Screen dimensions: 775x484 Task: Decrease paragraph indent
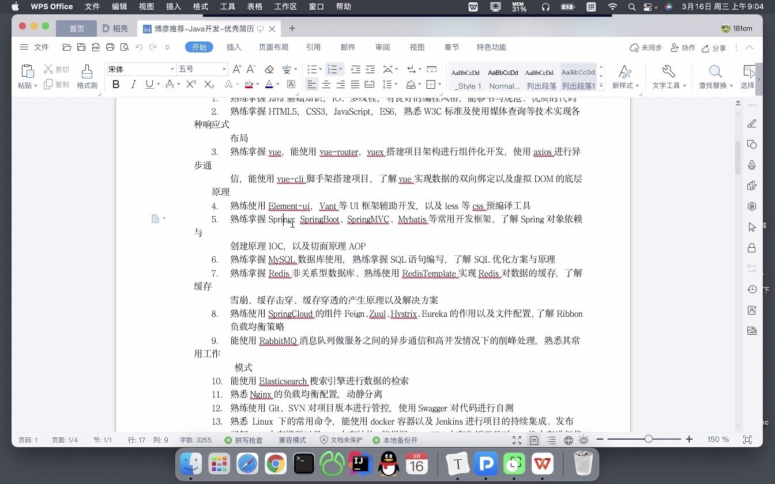355,69
